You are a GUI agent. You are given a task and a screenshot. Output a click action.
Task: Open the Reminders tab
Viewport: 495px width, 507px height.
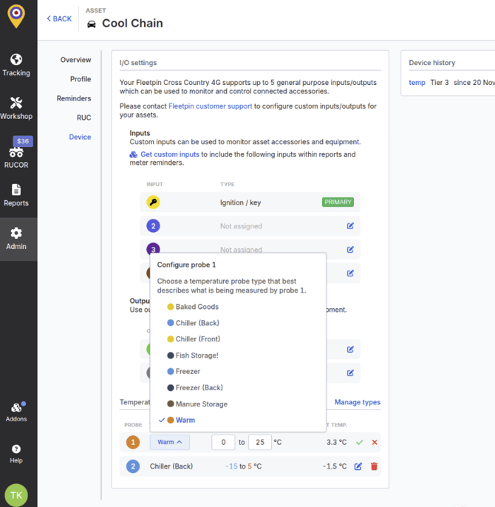pyautogui.click(x=74, y=98)
